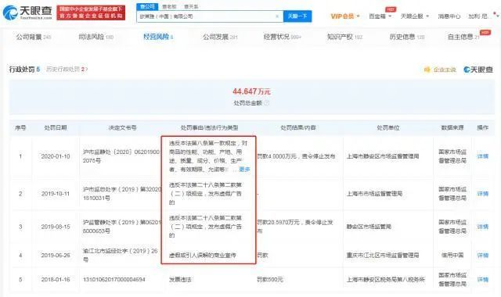
Task: Open 详情 for the 2018-01-16 penalty
Action: [482, 280]
